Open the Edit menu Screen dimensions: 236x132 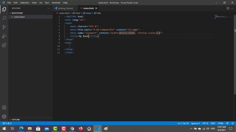click(15, 3)
